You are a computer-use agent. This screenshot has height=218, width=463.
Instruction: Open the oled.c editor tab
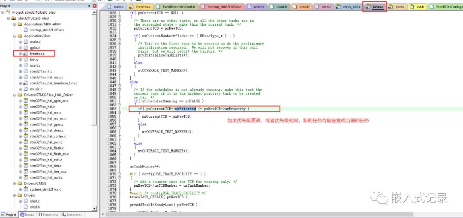coord(323,6)
